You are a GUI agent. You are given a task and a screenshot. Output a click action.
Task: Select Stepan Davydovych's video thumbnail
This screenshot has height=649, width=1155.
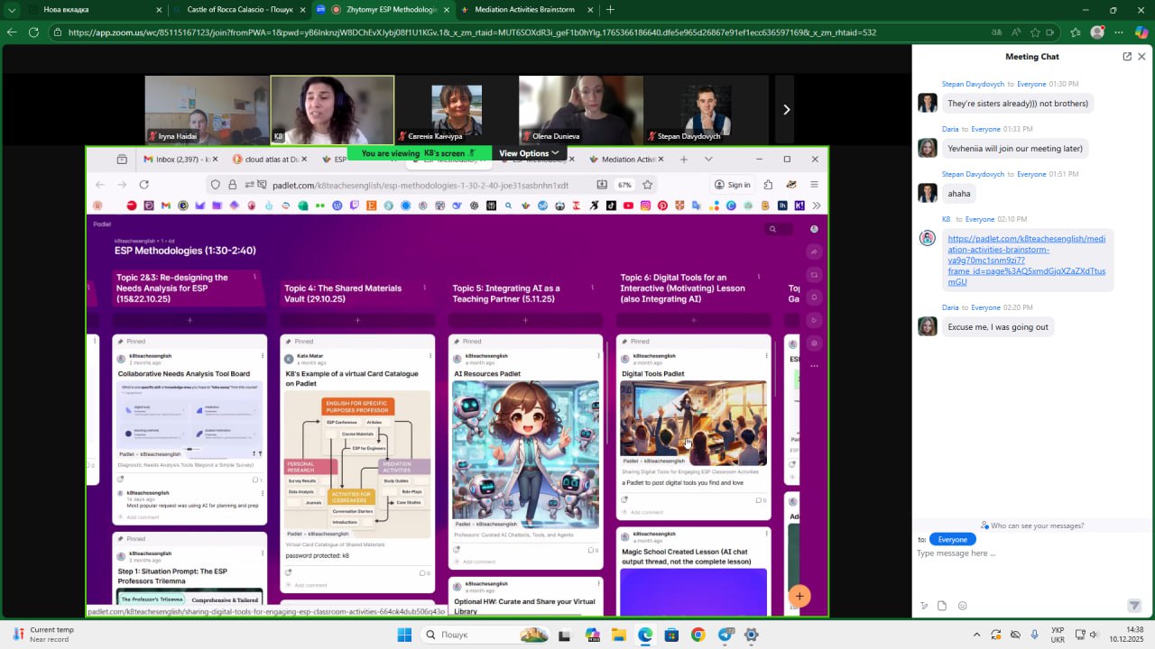[707, 109]
